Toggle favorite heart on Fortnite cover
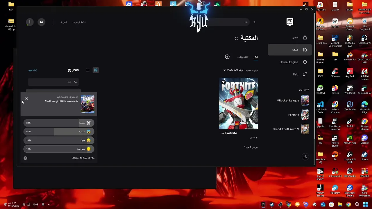 point(223,82)
